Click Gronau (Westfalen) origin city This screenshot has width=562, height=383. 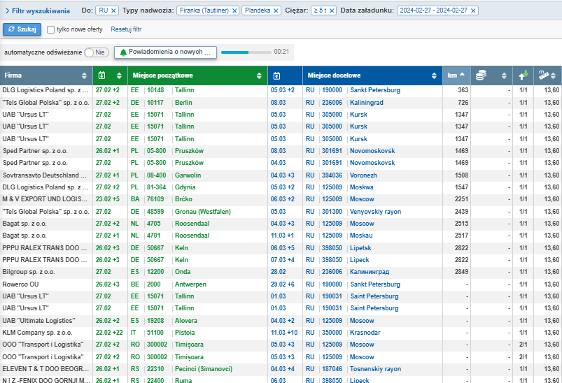[203, 212]
